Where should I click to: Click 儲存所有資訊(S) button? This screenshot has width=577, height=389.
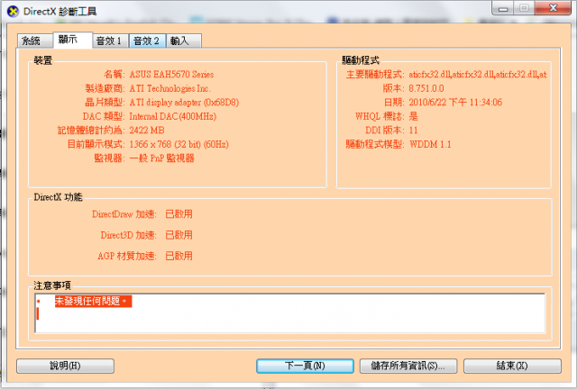[408, 366]
